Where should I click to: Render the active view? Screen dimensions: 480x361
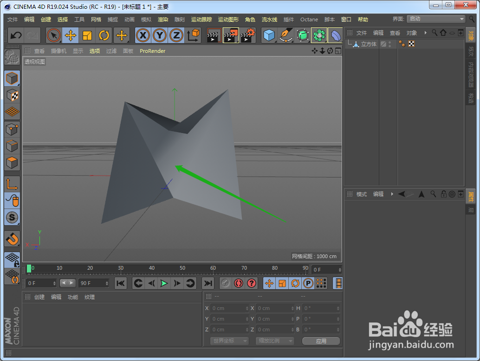(x=214, y=36)
